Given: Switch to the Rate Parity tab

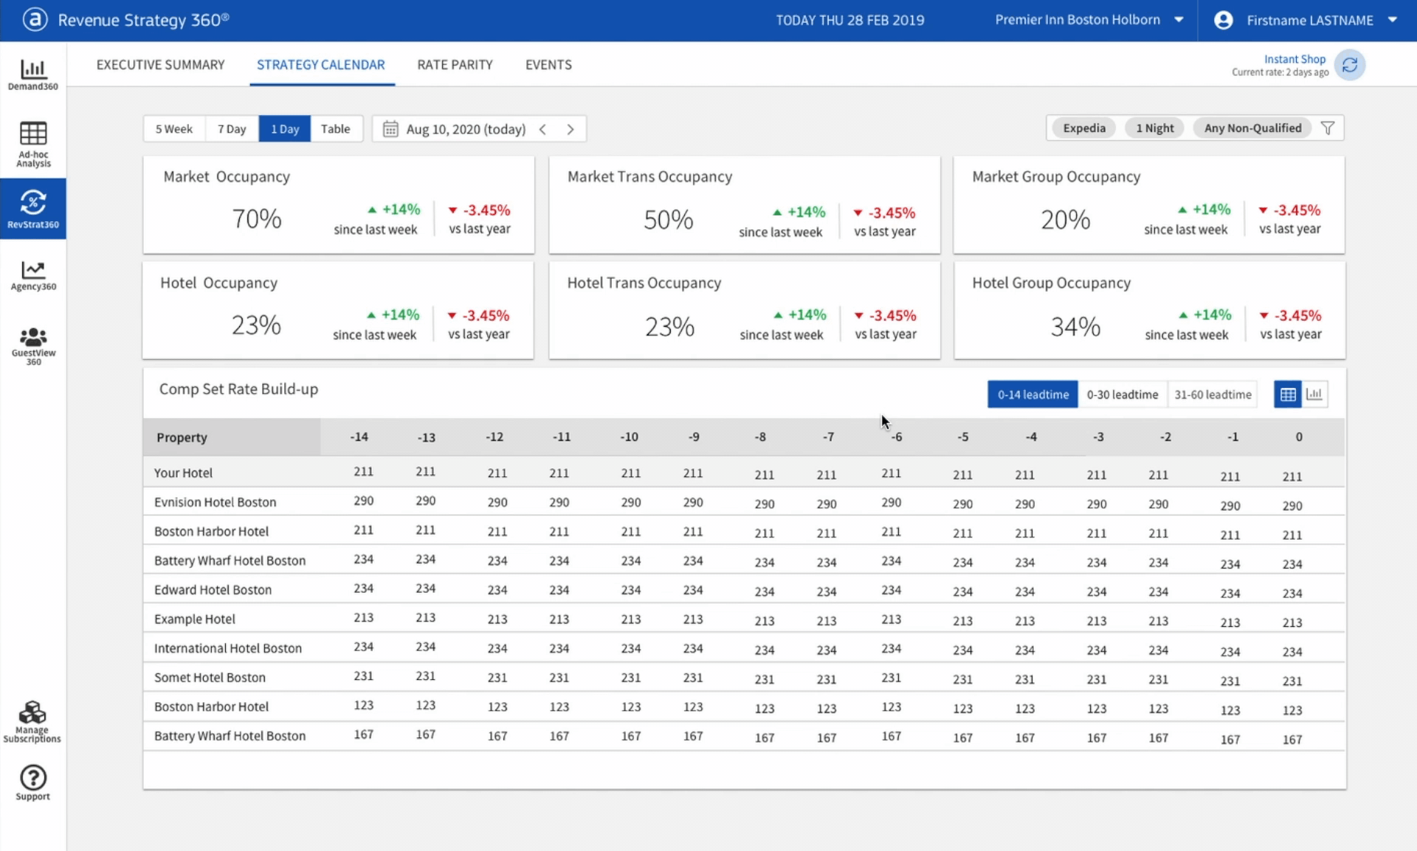Looking at the screenshot, I should pos(455,65).
